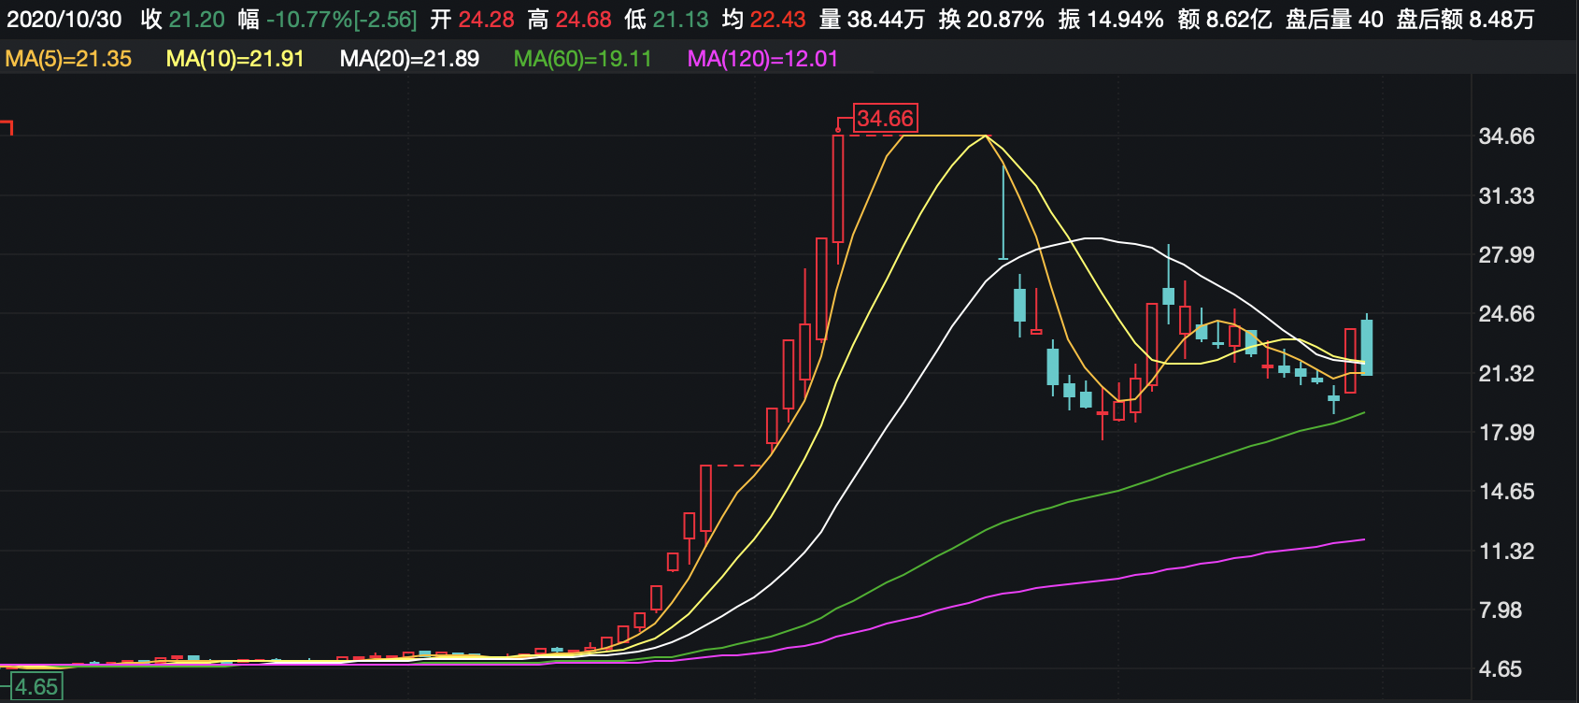Select the MA(5)=21.35 indicator label
1579x703 pixels.
[x=69, y=59]
